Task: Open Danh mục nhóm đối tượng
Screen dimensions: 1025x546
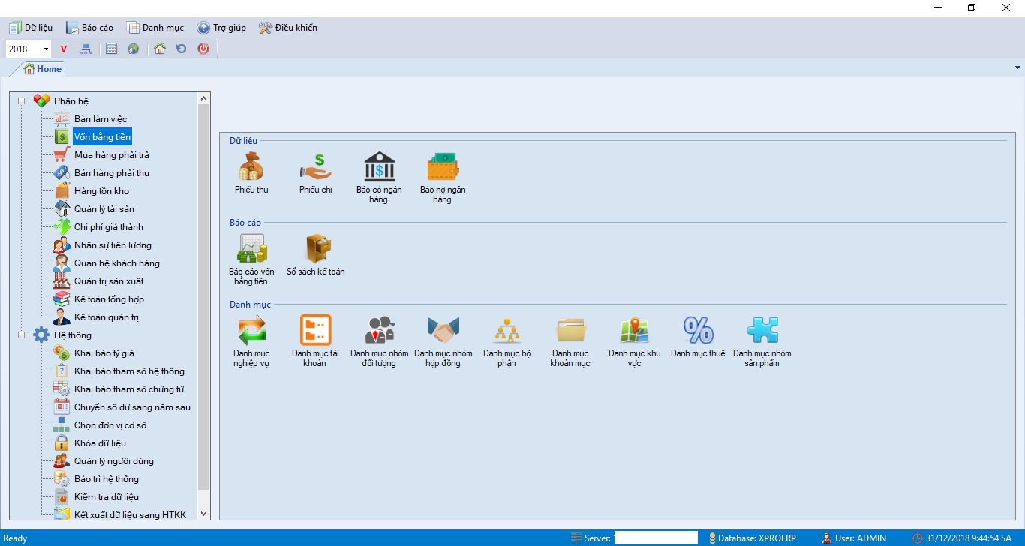Action: point(379,341)
